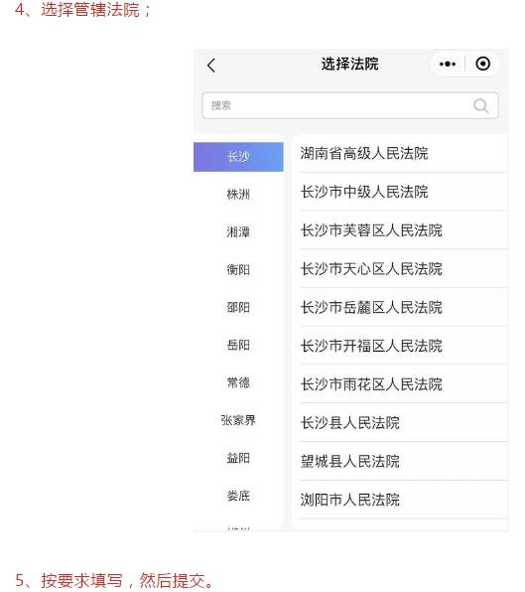Choose 衡阳 in the city sidebar

coord(238,269)
